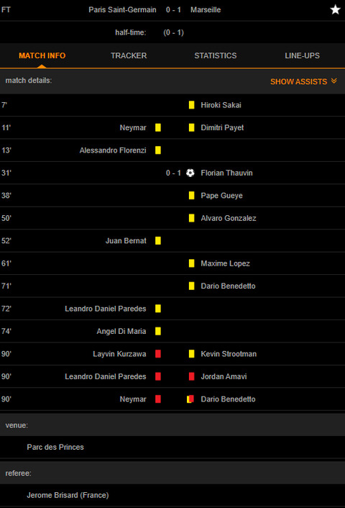Viewport: 345px width, 508px height.
Task: Open the Paris Saint-Germain team link
Action: (x=122, y=10)
